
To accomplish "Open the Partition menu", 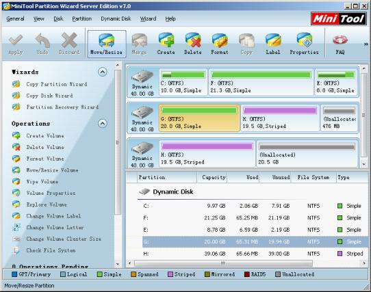I will [x=82, y=18].
